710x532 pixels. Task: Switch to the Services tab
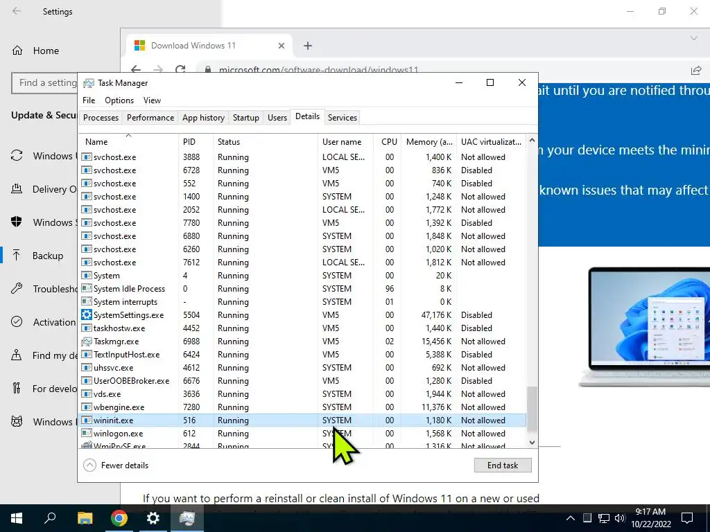pos(343,118)
